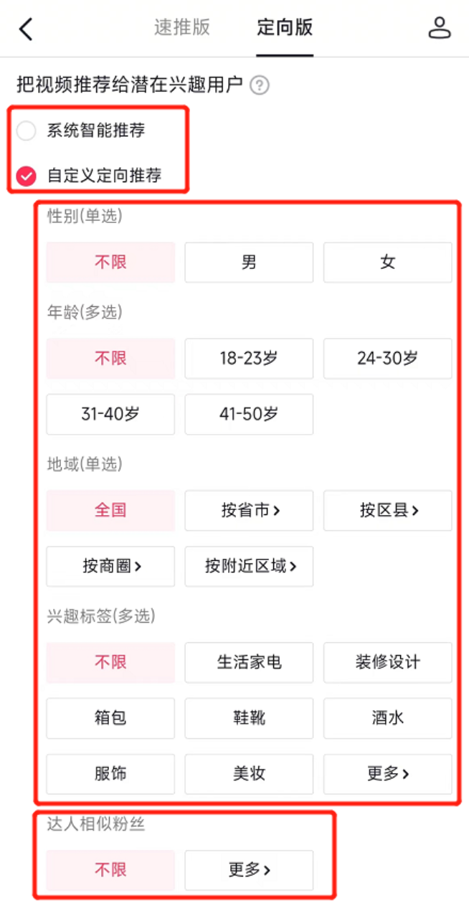The image size is (469, 903).
Task: Choose 不限 under 达人相似粉丝
Action: 110,870
